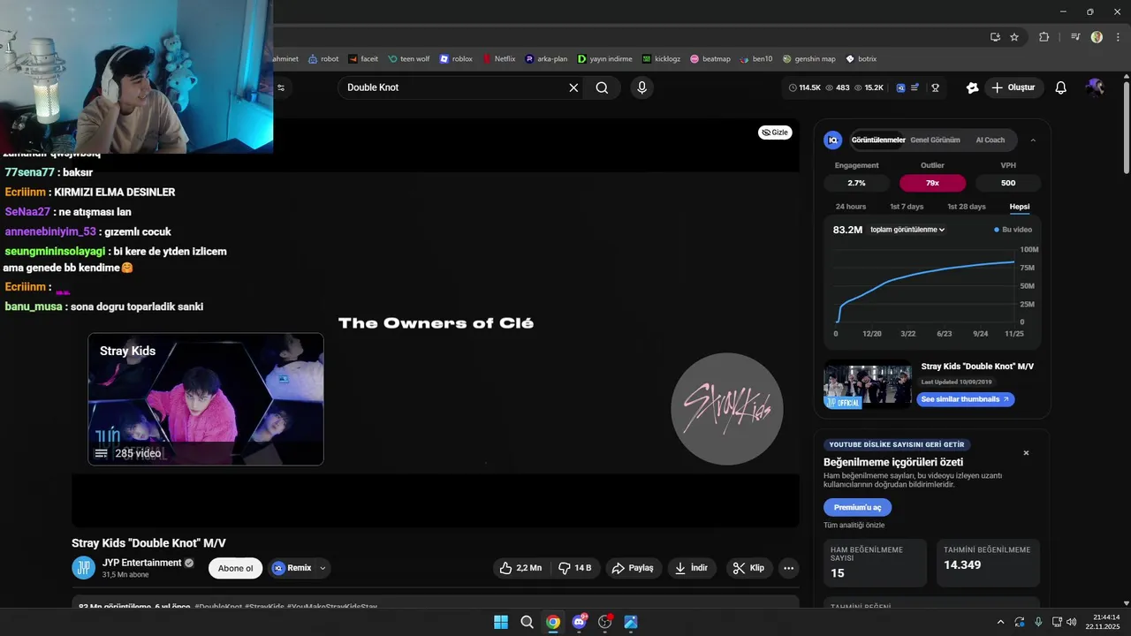Open the Netflix bookmark

pos(499,59)
